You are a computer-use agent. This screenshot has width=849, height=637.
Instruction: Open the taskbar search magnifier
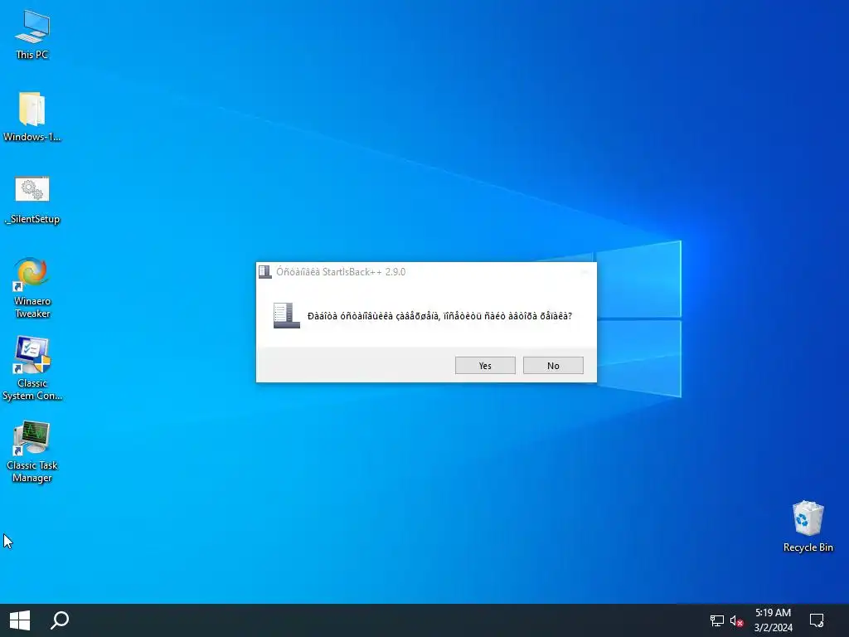pos(60,620)
